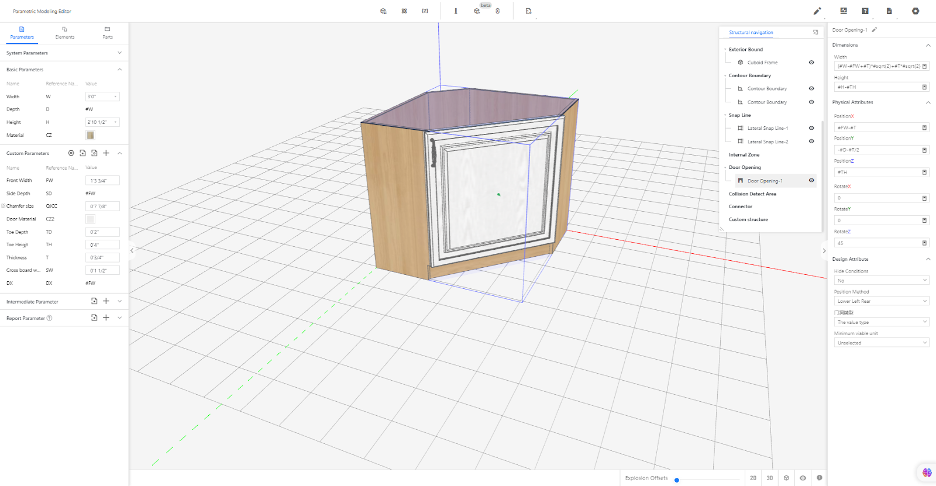The image size is (936, 486).
Task: Toggle visibility of Lateral Snap Line-1
Action: 811,128
